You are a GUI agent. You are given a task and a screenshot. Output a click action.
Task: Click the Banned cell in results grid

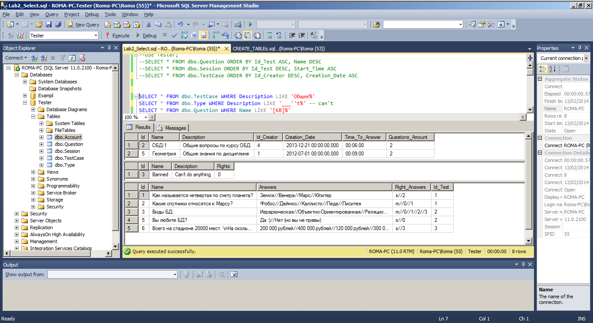[160, 175]
